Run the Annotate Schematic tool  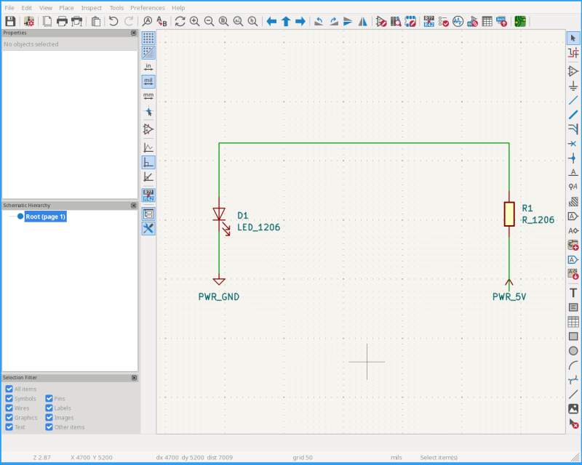point(429,21)
